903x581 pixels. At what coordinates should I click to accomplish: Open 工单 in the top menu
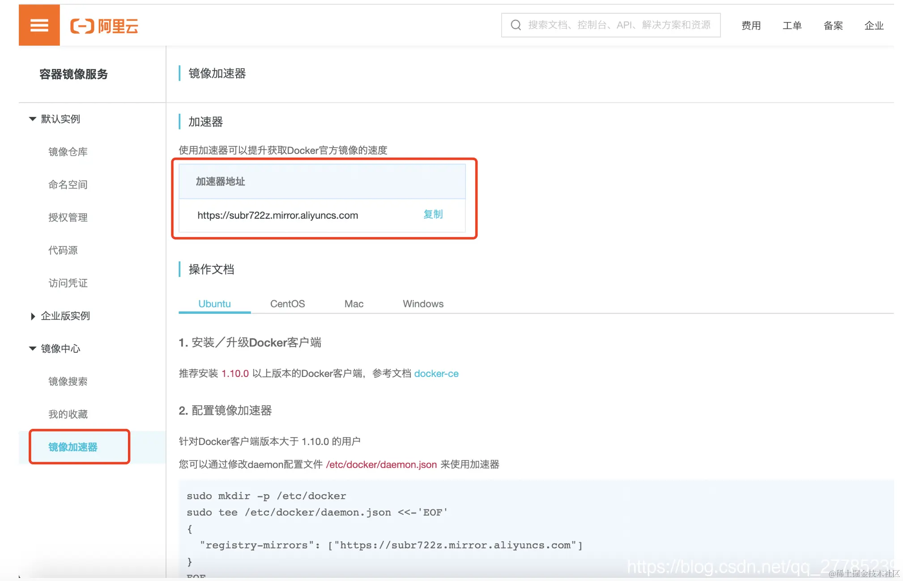[792, 25]
